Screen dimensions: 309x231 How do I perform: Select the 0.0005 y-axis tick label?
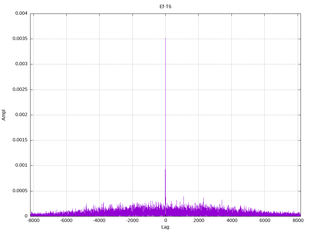tap(20, 191)
